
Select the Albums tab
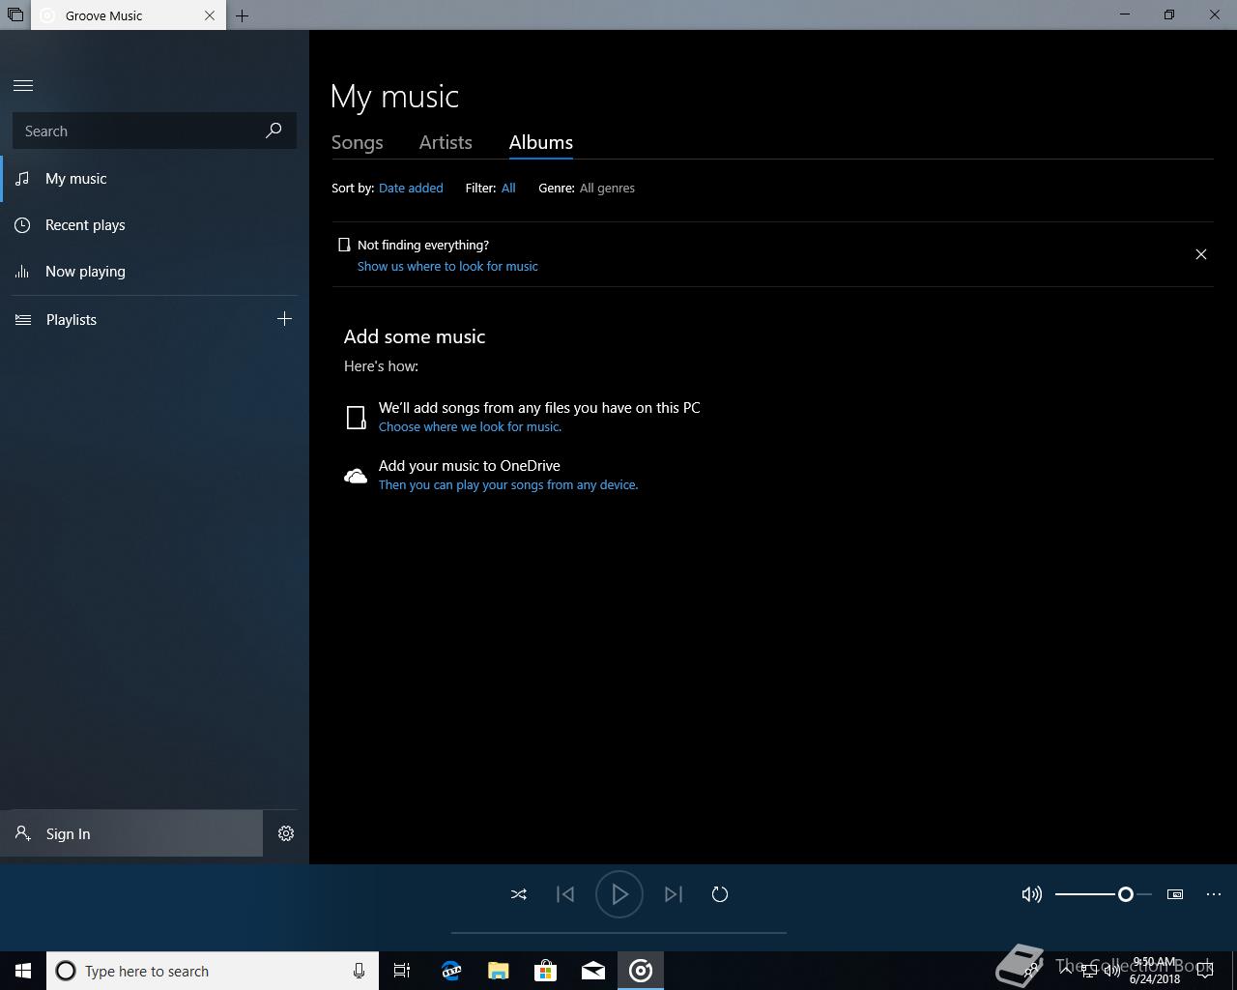[x=541, y=142]
